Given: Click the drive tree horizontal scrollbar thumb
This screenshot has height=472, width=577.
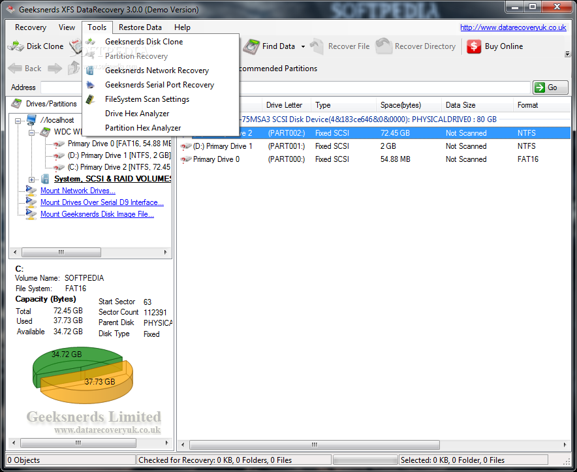Looking at the screenshot, I should click(x=61, y=252).
